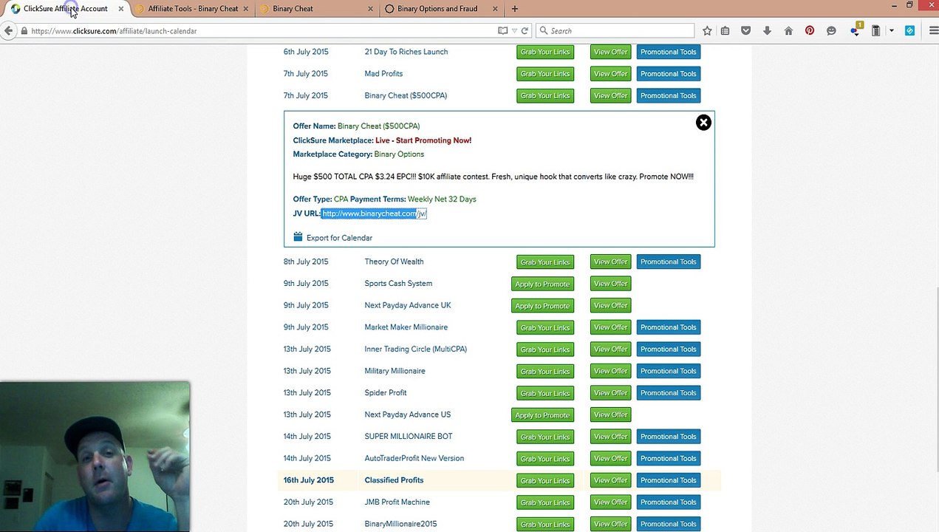
Task: Open the highlighted binarycheat.com JV URL
Action: (x=374, y=214)
